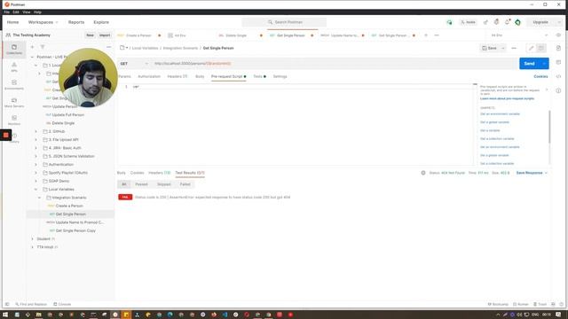Open the Postman search box
Viewport: 568px width, 319px height.
click(x=284, y=22)
